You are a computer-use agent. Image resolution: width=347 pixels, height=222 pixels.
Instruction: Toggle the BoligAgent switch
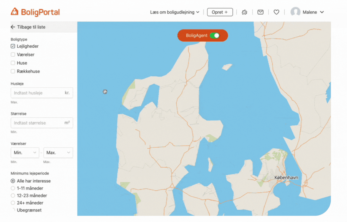[214, 36]
